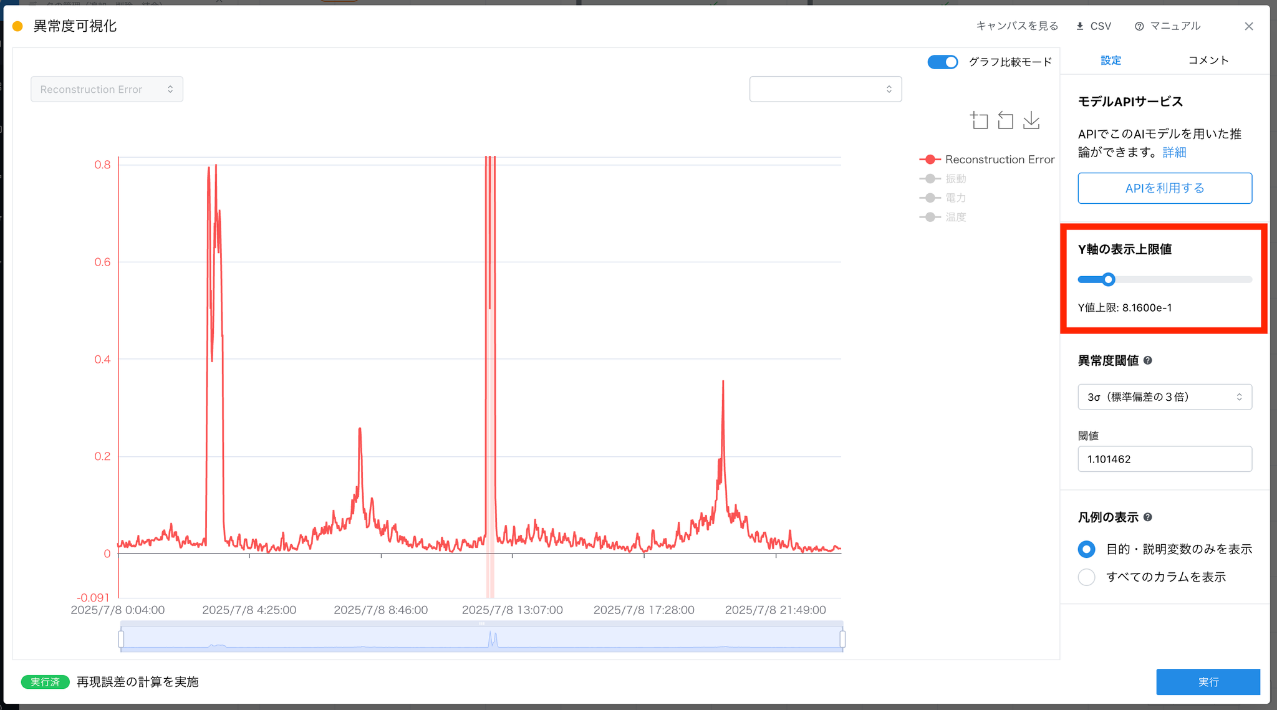Select 目的・説明変数のみを表示 radio button
The height and width of the screenshot is (710, 1277).
1086,549
